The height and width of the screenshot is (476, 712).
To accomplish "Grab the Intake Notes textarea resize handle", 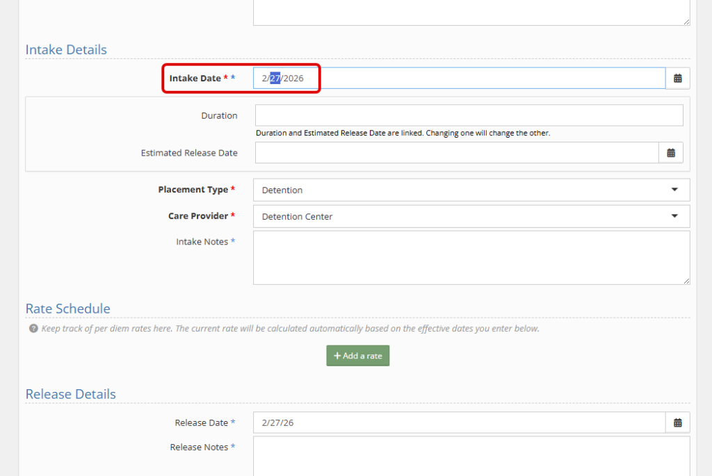I will [686, 281].
